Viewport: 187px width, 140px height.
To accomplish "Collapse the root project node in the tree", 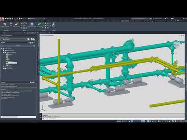I will pyautogui.click(x=2, y=49).
